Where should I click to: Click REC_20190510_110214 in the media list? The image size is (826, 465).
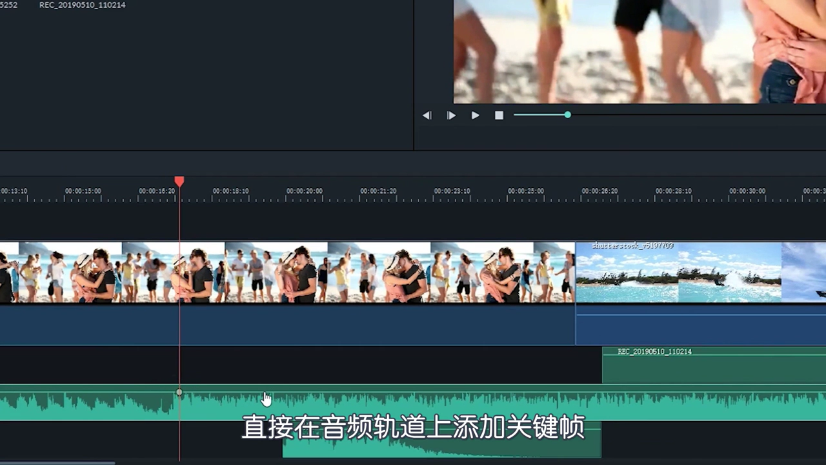[83, 5]
